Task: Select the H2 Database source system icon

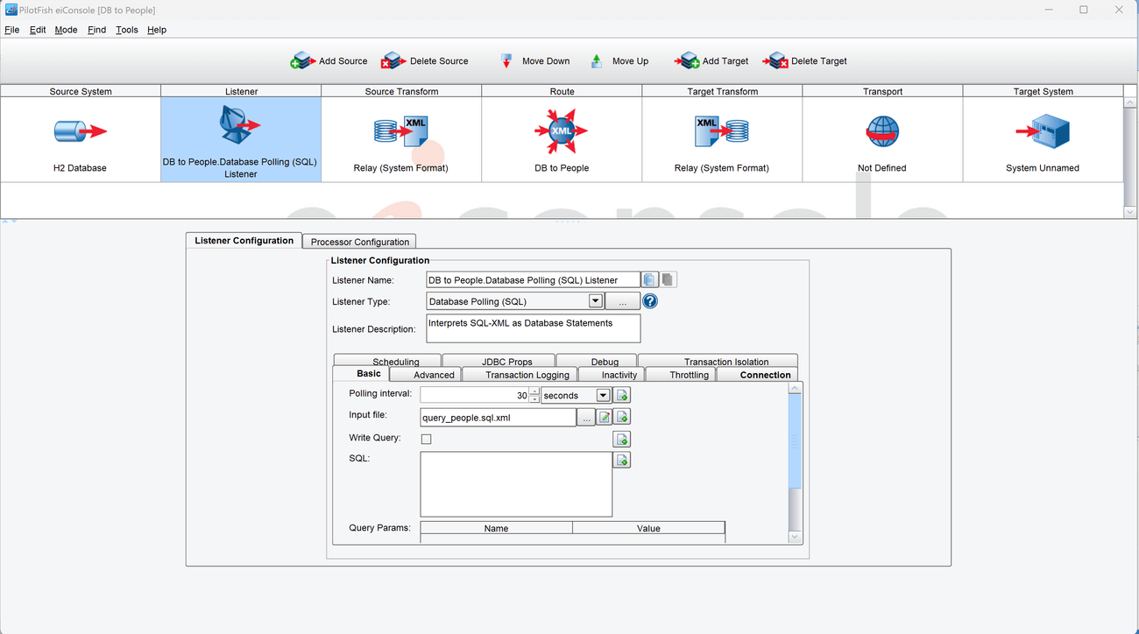Action: pyautogui.click(x=81, y=132)
